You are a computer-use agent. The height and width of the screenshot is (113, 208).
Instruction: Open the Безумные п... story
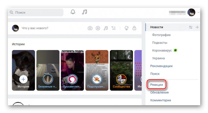48,70
